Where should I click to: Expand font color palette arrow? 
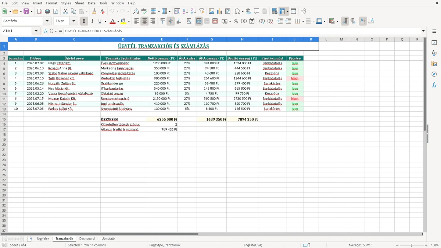[118, 21]
